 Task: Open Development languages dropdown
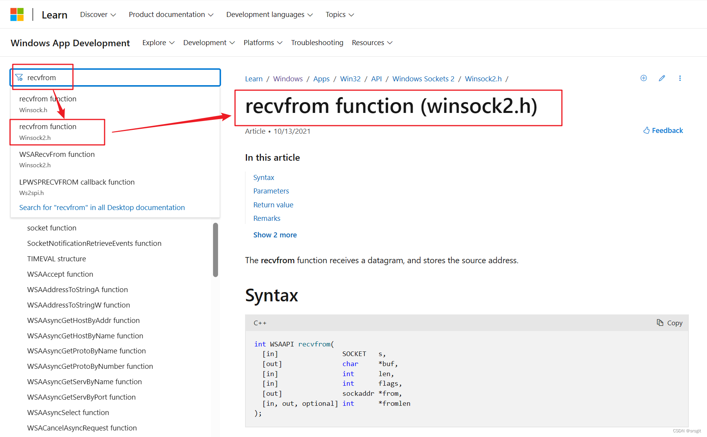[x=269, y=15]
